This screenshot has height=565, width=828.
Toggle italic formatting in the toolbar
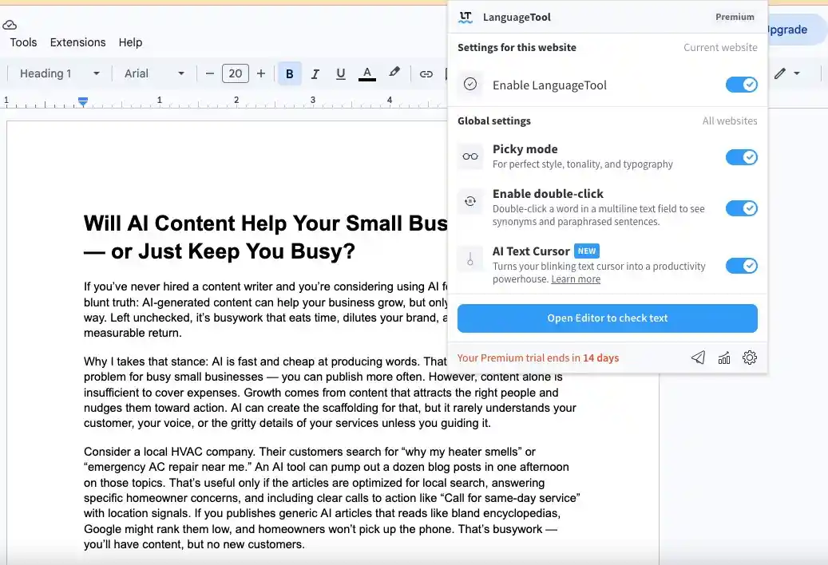315,74
